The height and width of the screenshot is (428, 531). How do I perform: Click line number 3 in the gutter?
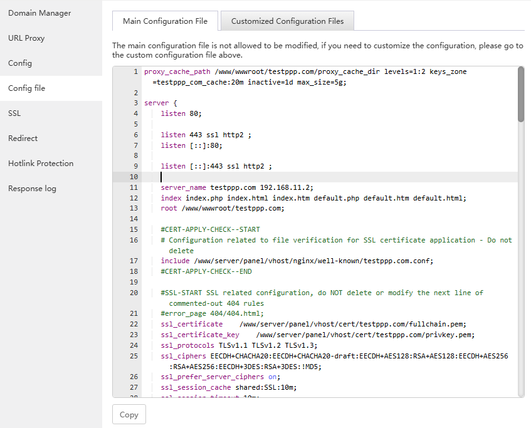[x=135, y=103]
